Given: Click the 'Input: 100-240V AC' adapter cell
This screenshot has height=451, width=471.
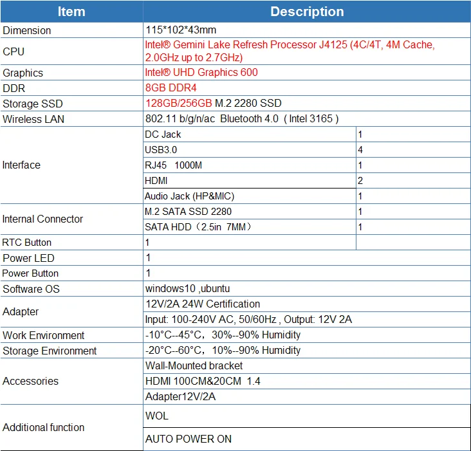Looking at the screenshot, I should tap(307, 319).
